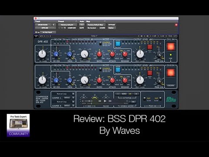209x157 pixels.
Task: Toggle channel R blue meter in/out button
Action: (118, 70)
